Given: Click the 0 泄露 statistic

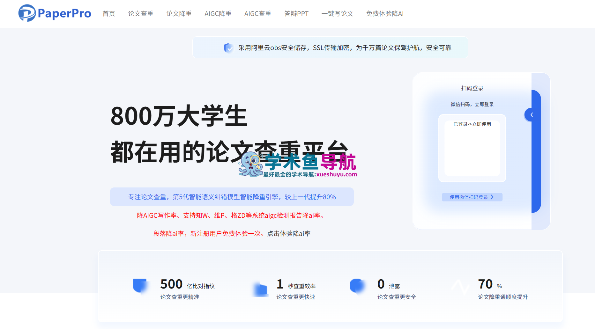Looking at the screenshot, I should [x=389, y=284].
